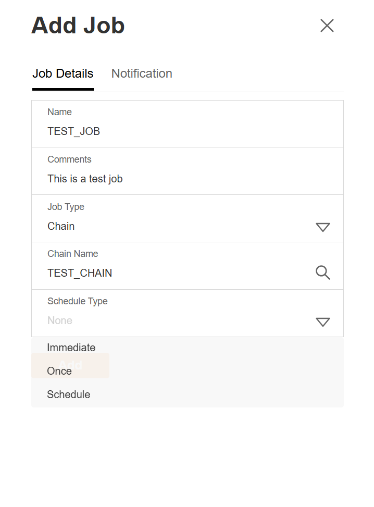
Task: Click the Job Type label
Action: tap(66, 207)
